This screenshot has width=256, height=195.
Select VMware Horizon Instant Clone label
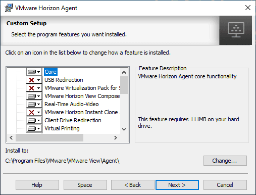[82, 112]
